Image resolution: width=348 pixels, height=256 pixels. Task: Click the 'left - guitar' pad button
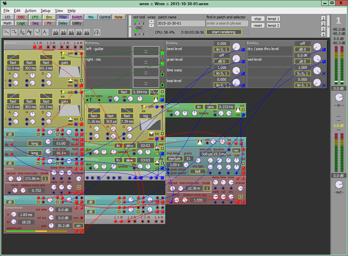[146, 51]
